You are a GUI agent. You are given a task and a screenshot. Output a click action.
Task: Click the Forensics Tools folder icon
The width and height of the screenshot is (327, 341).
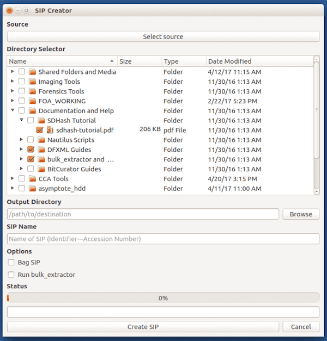(x=33, y=91)
